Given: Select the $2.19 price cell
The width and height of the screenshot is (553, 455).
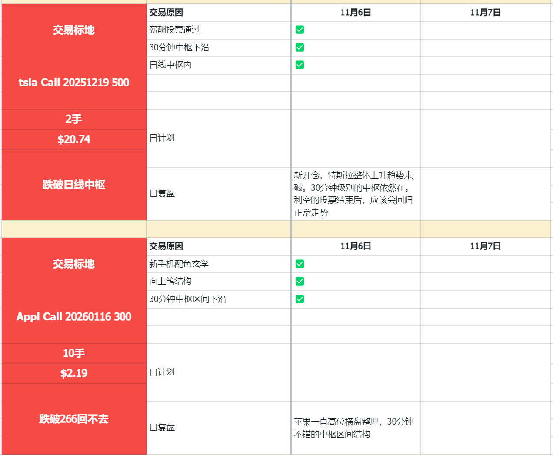Looking at the screenshot, I should pos(74,373).
